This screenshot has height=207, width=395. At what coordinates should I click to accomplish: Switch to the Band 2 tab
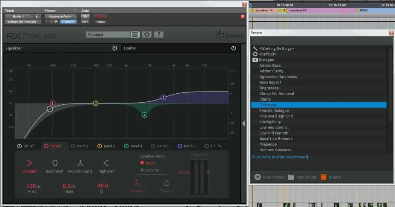tap(83, 146)
